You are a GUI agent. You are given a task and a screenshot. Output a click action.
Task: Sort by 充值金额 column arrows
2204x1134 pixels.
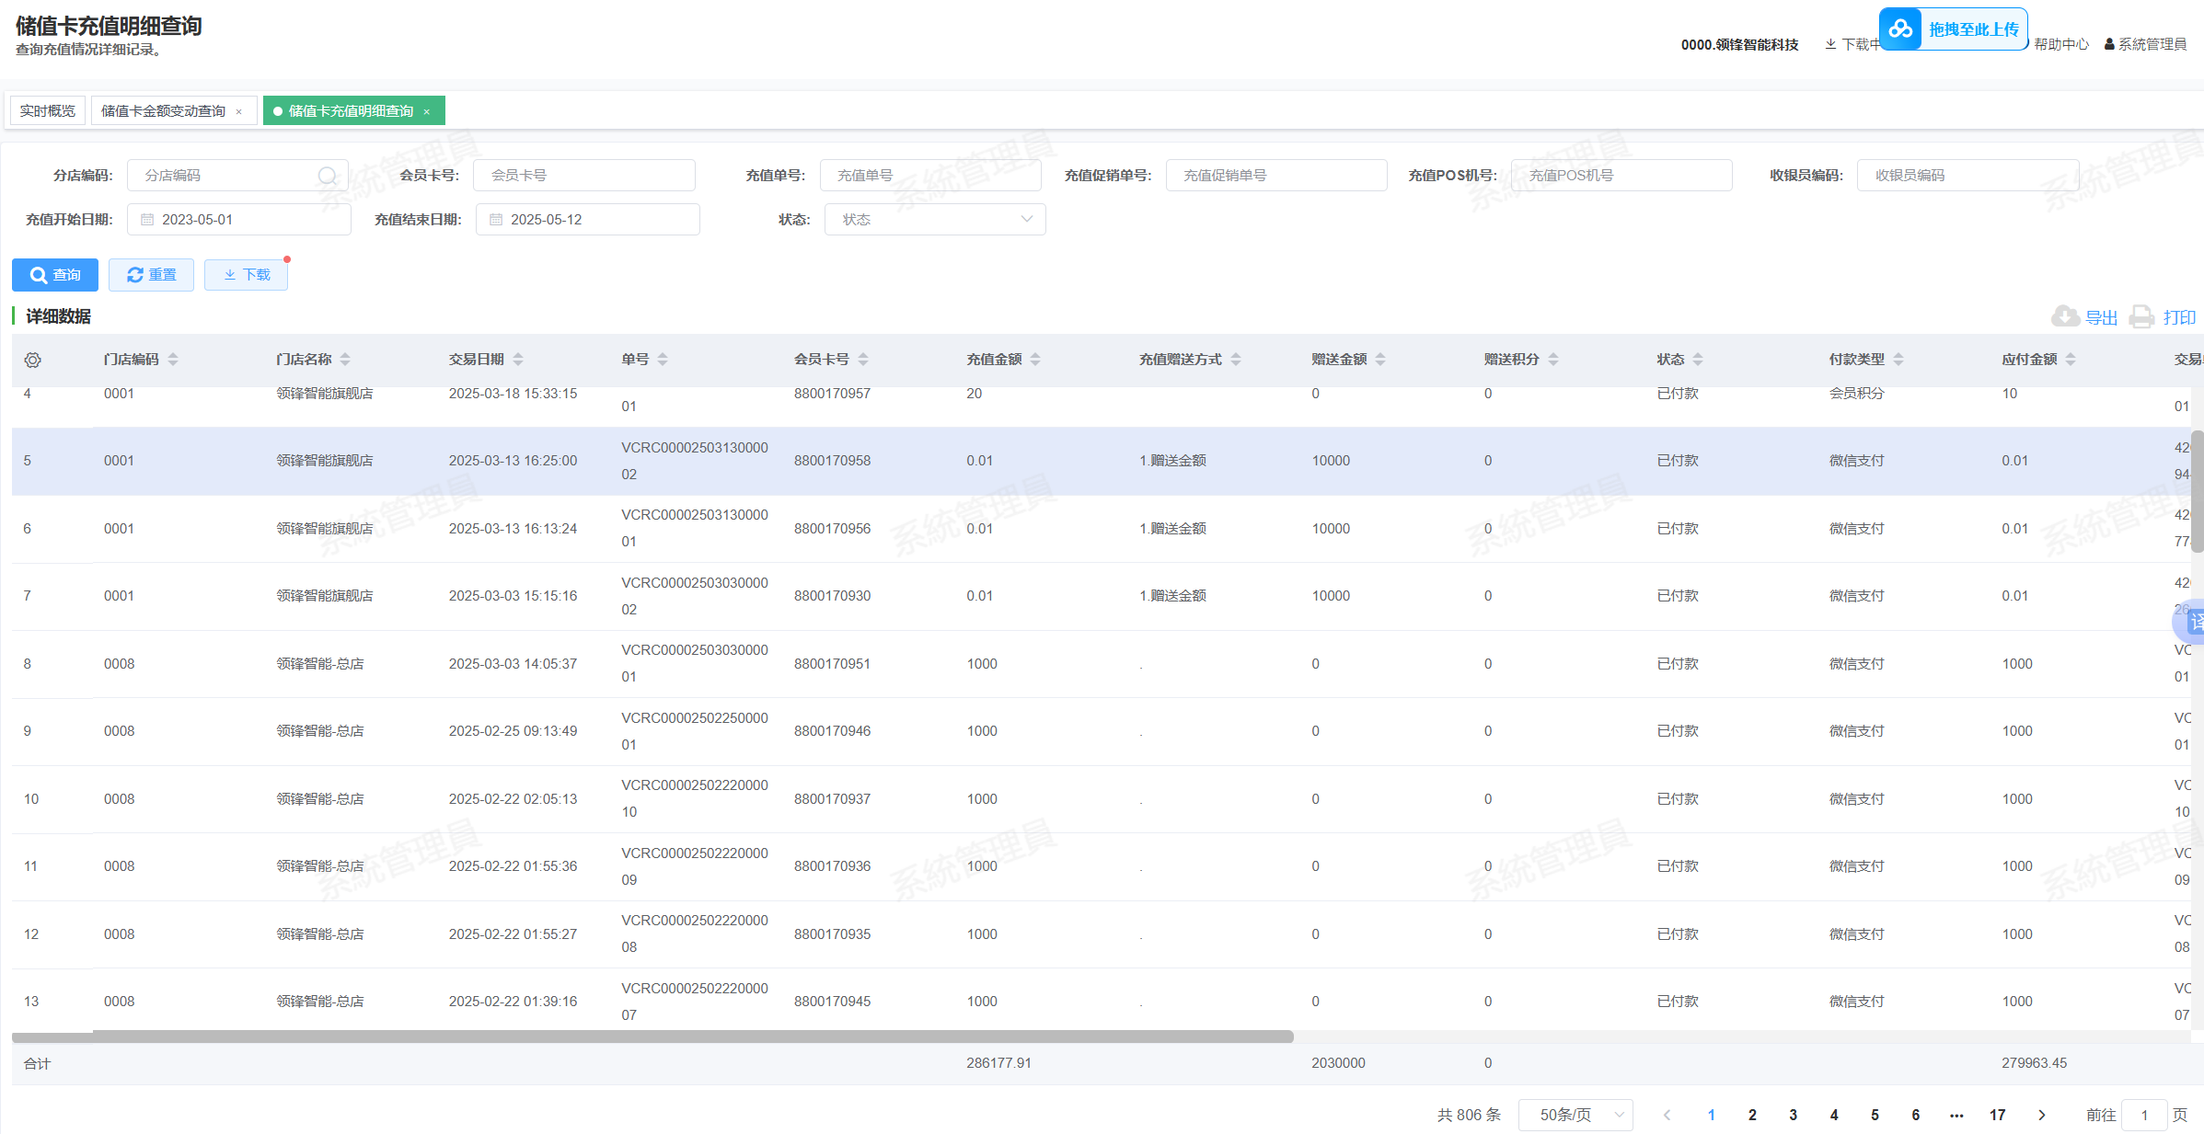click(x=1035, y=360)
